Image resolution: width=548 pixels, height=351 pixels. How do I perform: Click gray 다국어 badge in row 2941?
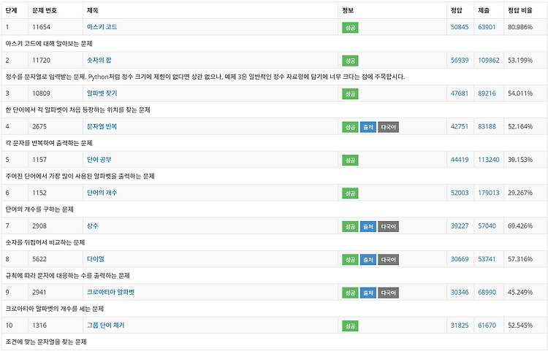coord(388,293)
